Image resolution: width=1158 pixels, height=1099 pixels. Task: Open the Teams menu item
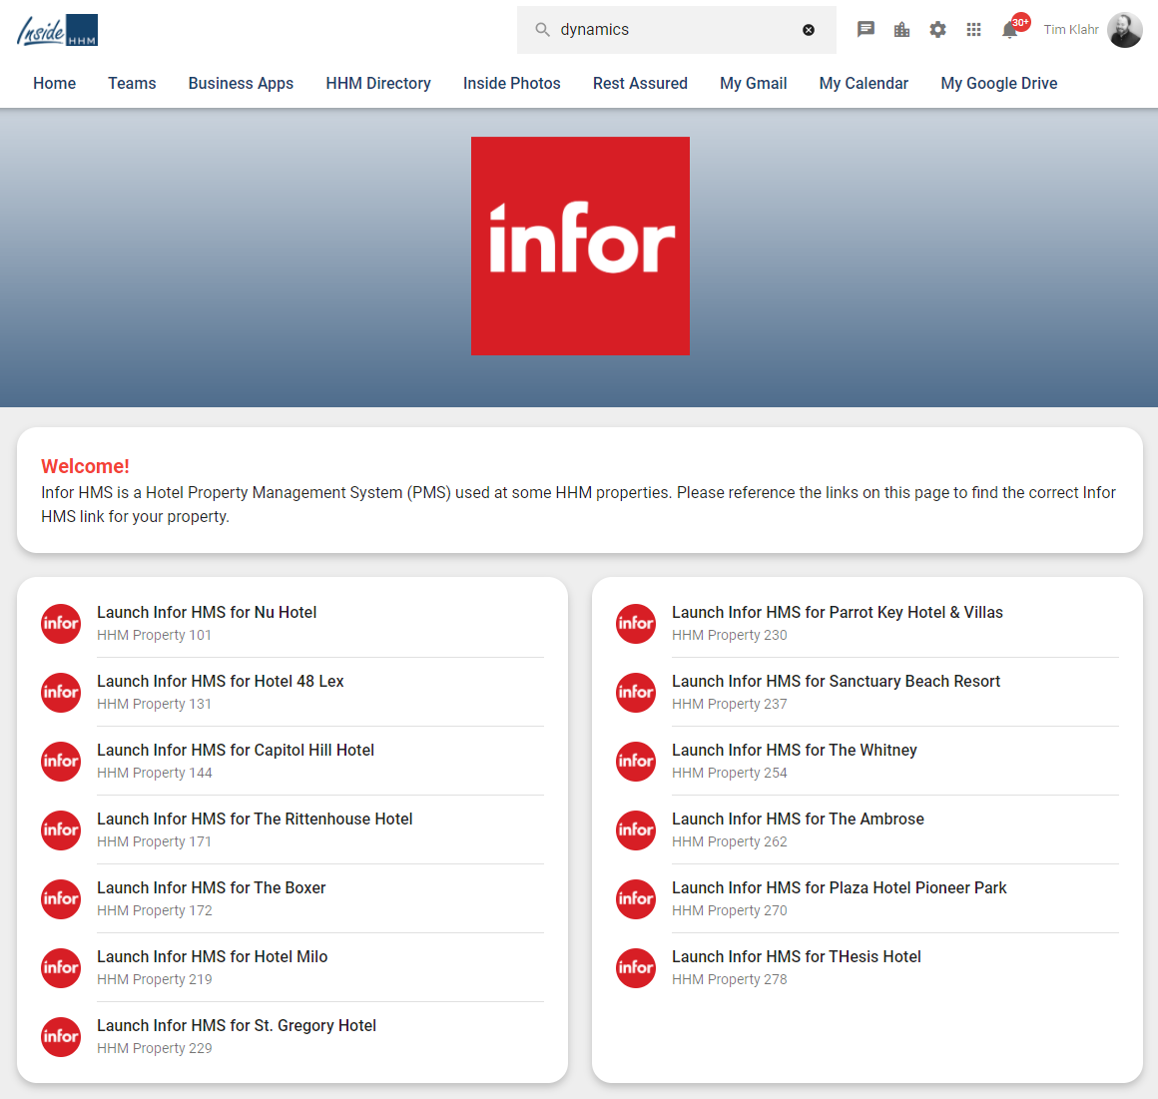[132, 84]
